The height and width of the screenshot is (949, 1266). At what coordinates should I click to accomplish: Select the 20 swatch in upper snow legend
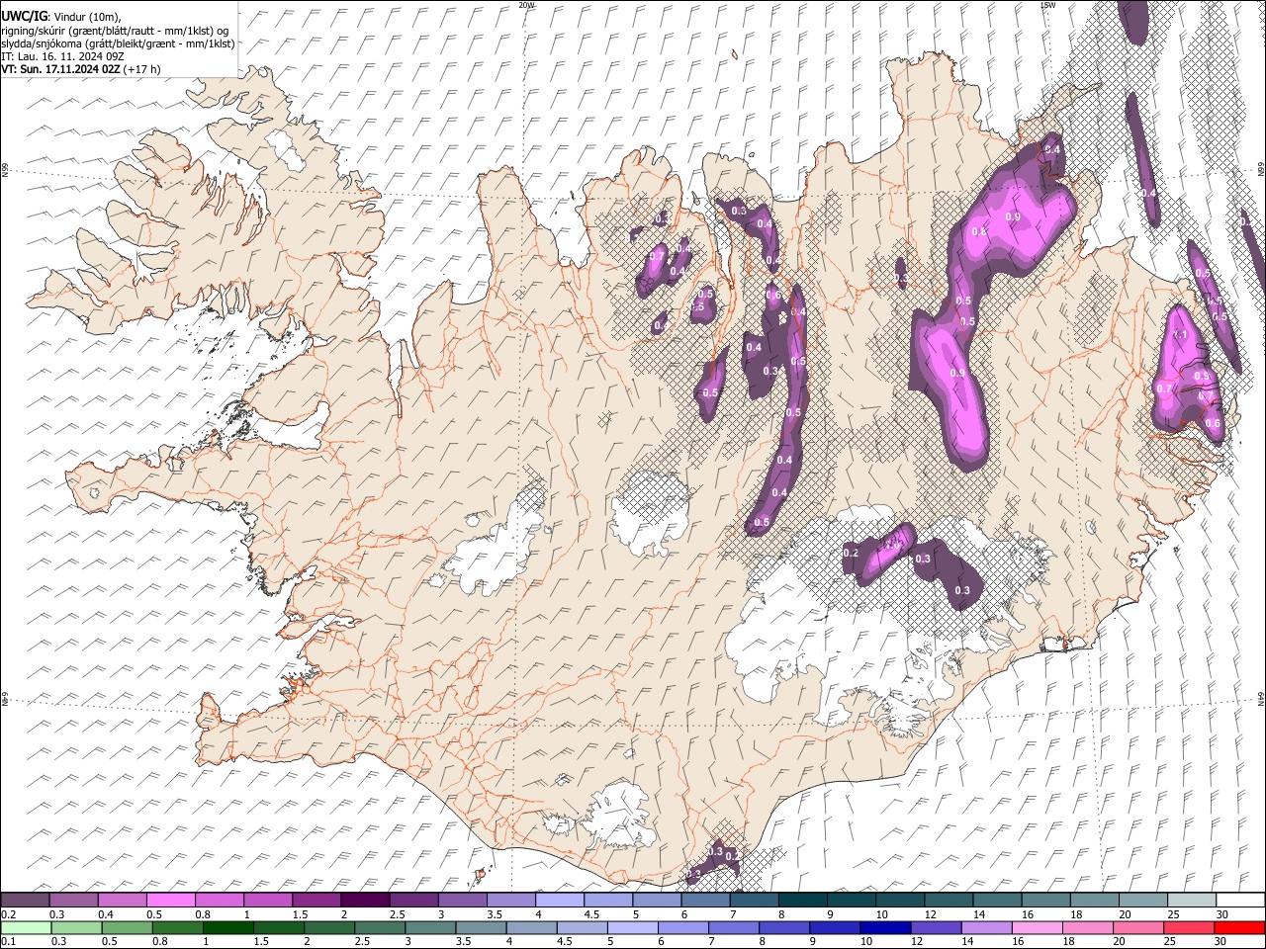(1143, 900)
